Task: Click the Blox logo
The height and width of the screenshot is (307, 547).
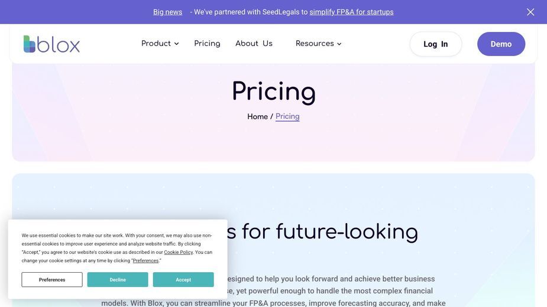Action: [x=51, y=44]
